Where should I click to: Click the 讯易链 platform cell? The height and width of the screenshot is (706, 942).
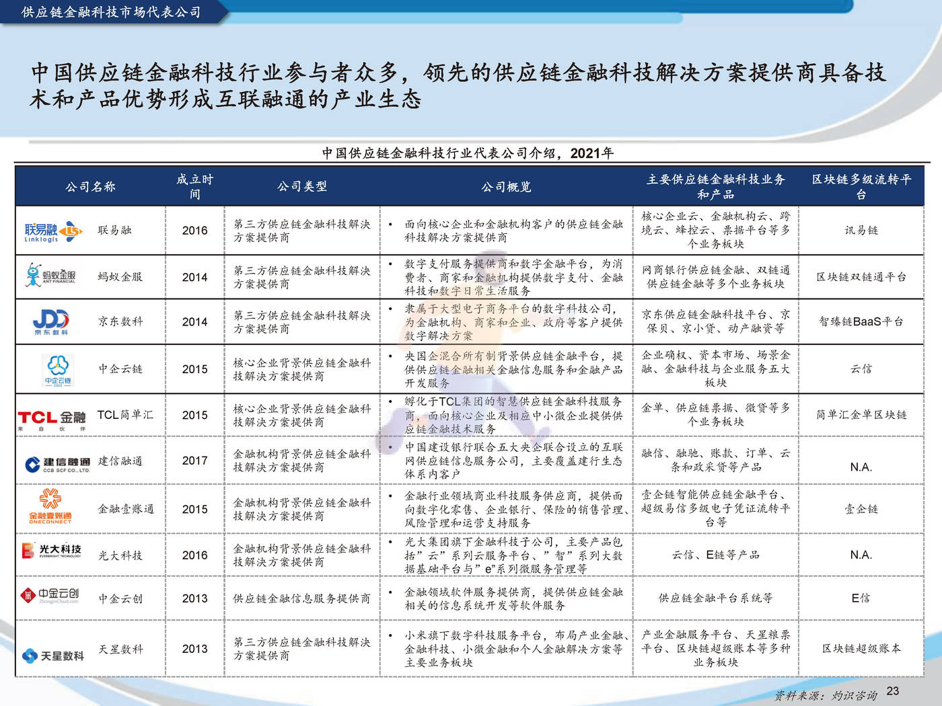[x=861, y=230]
